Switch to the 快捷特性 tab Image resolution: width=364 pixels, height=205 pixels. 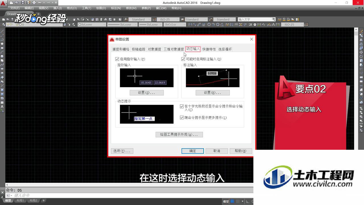209,49
